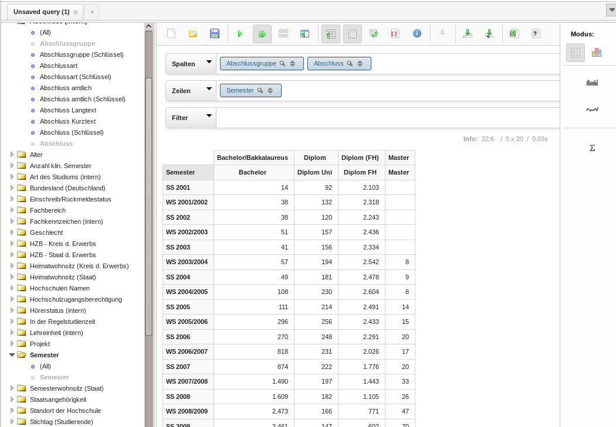
Task: Click the 'Abschluss amtlich' level
Action: [x=66, y=88]
